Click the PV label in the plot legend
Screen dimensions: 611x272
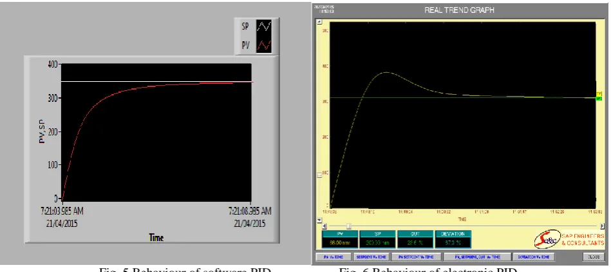245,45
